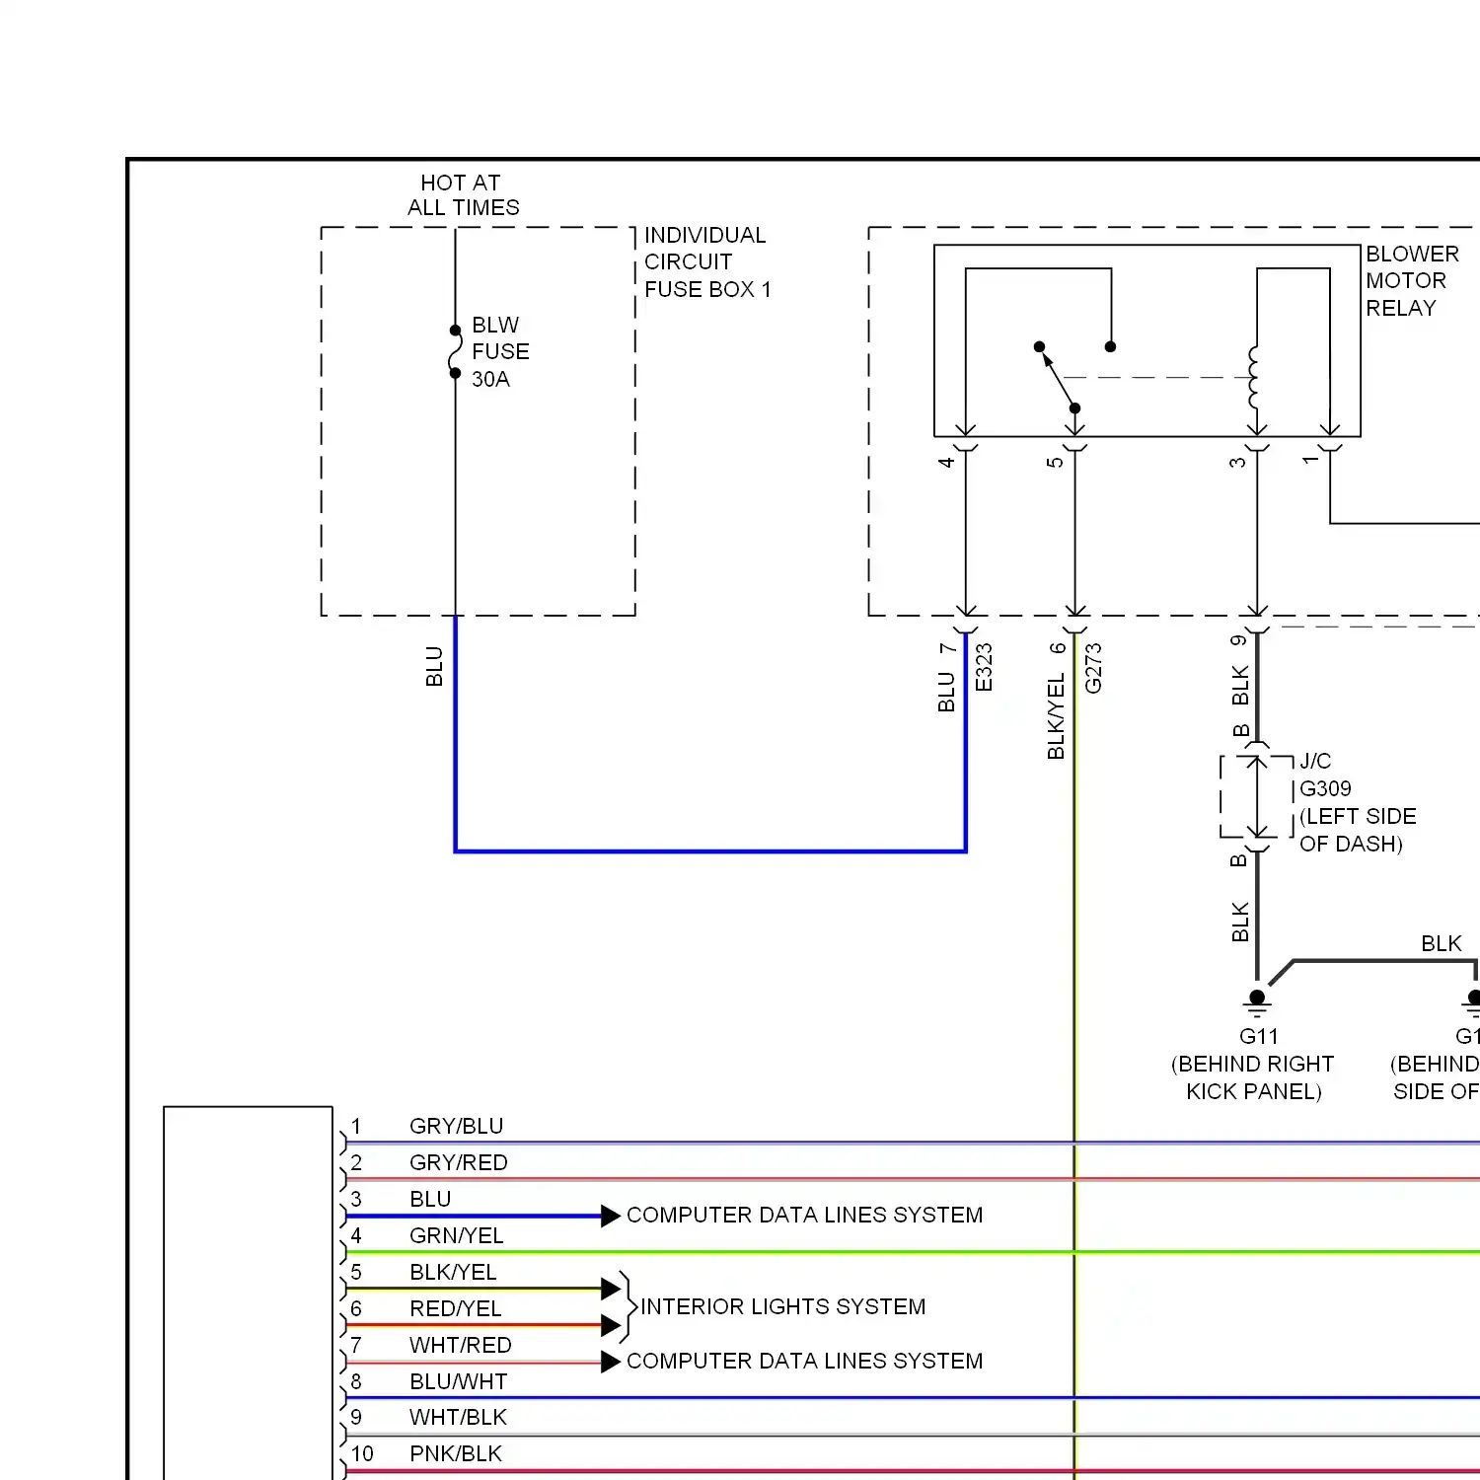Screen dimensions: 1480x1480
Task: Click the arrowhead on the RED/YEL pin 6 wire
Action: pyautogui.click(x=611, y=1325)
